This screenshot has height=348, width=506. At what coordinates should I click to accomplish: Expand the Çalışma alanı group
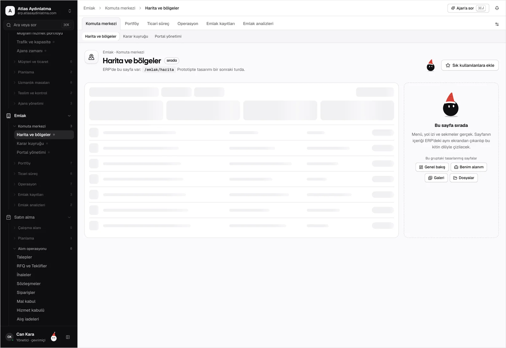[x=43, y=228]
